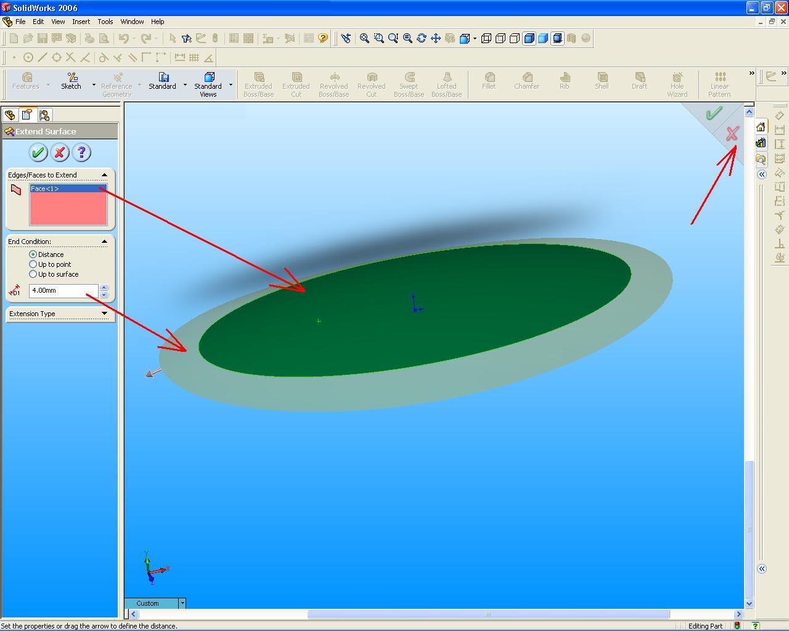Switch display to Wireframe mode
This screenshot has width=789, height=631.
tap(486, 38)
